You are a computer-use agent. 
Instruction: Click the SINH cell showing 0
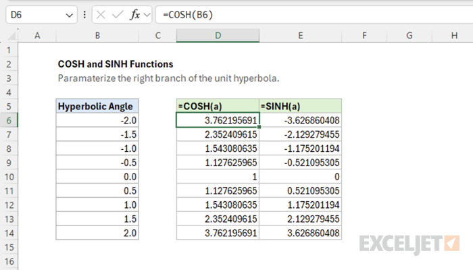[x=301, y=177]
